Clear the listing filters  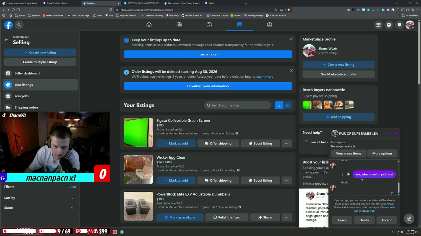click(72, 187)
